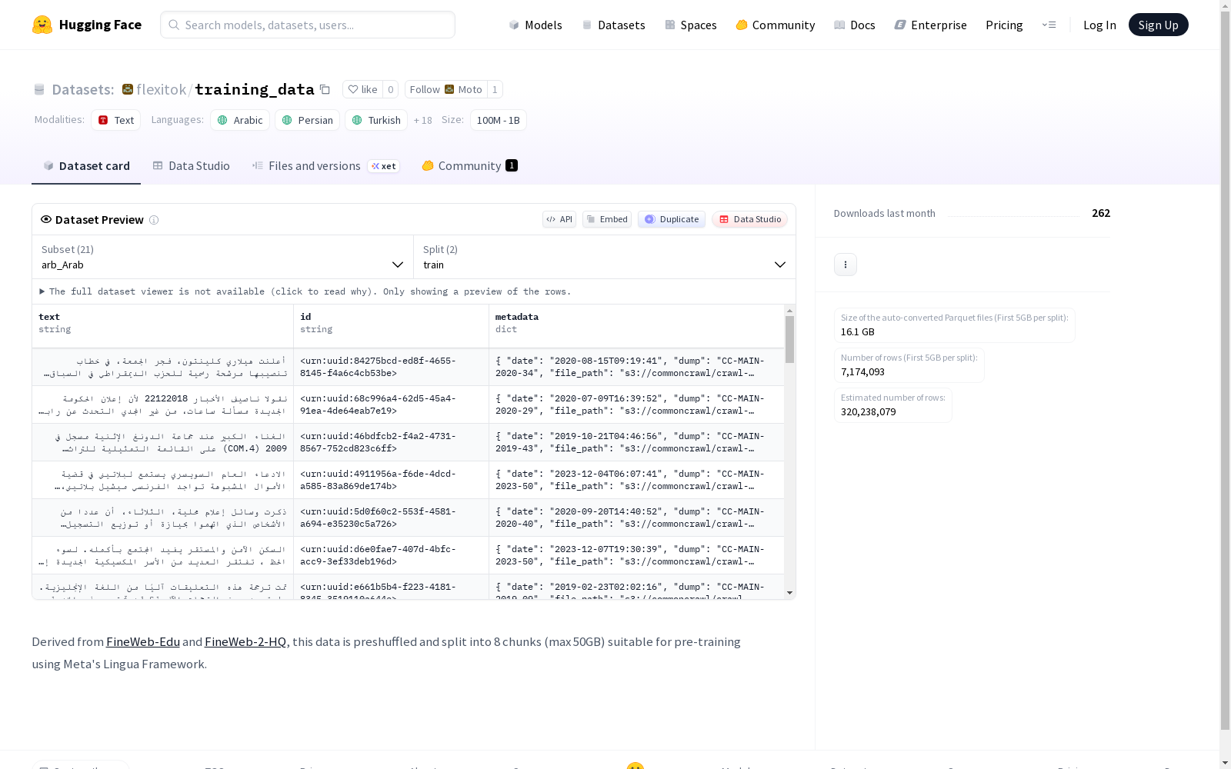Filter by the Arabic language tag
The height and width of the screenshot is (769, 1231).
coord(240,120)
